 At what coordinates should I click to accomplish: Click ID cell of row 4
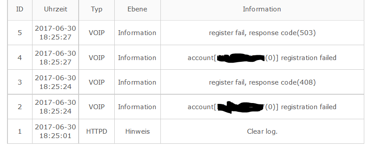click(x=20, y=58)
